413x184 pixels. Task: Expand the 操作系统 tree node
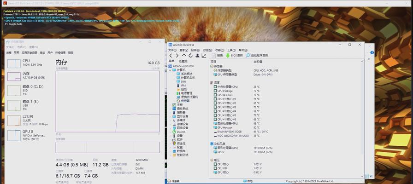tap(170, 109)
